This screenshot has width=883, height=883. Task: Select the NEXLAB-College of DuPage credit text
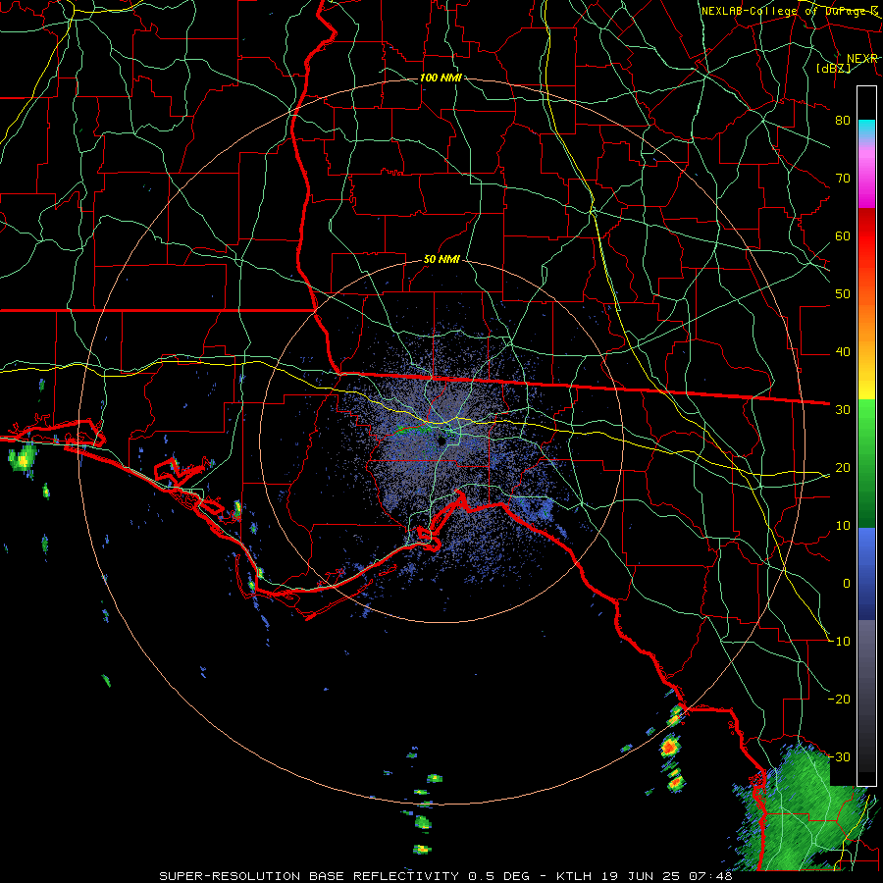(x=790, y=11)
